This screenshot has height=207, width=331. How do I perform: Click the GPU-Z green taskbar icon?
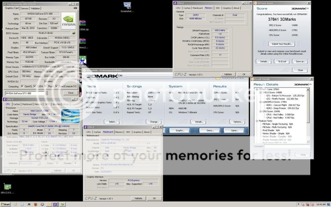pos(62,204)
